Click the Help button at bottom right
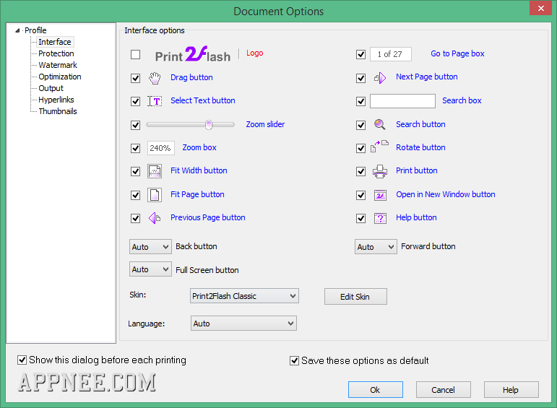The image size is (557, 408). click(x=511, y=390)
